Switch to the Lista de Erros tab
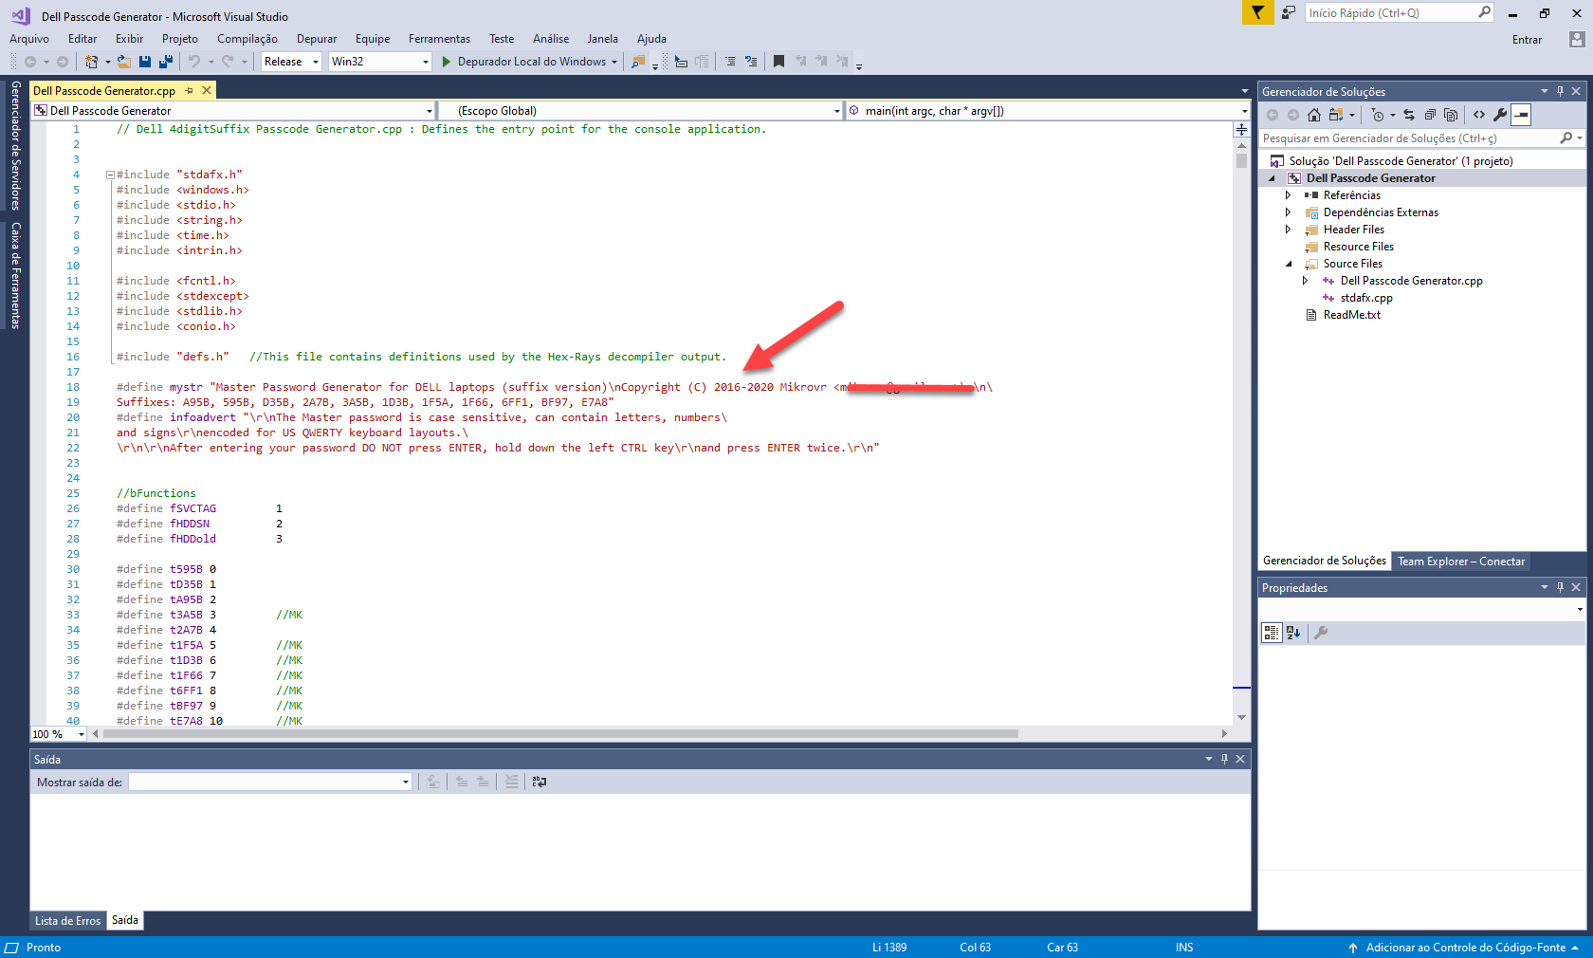Screen dimensions: 1593x958 67,921
